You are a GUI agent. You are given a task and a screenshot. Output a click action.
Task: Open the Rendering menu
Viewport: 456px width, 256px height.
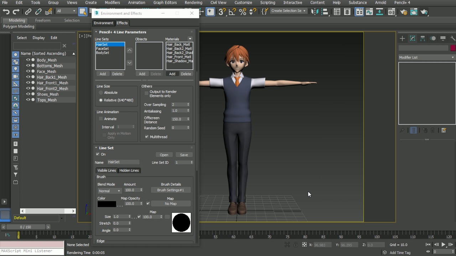[x=193, y=2]
